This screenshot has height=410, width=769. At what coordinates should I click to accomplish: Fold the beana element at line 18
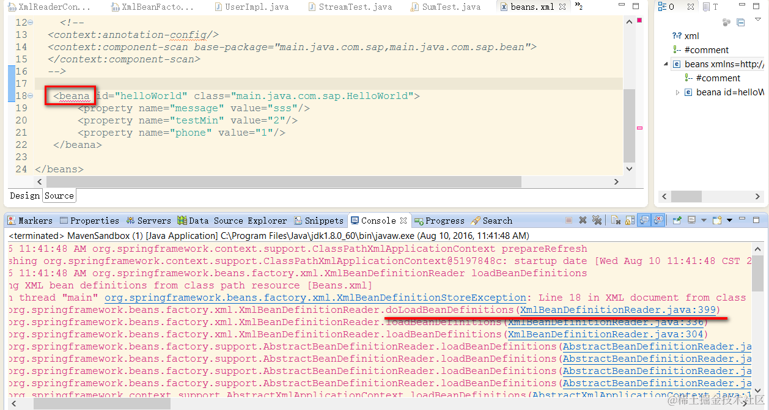(31, 96)
